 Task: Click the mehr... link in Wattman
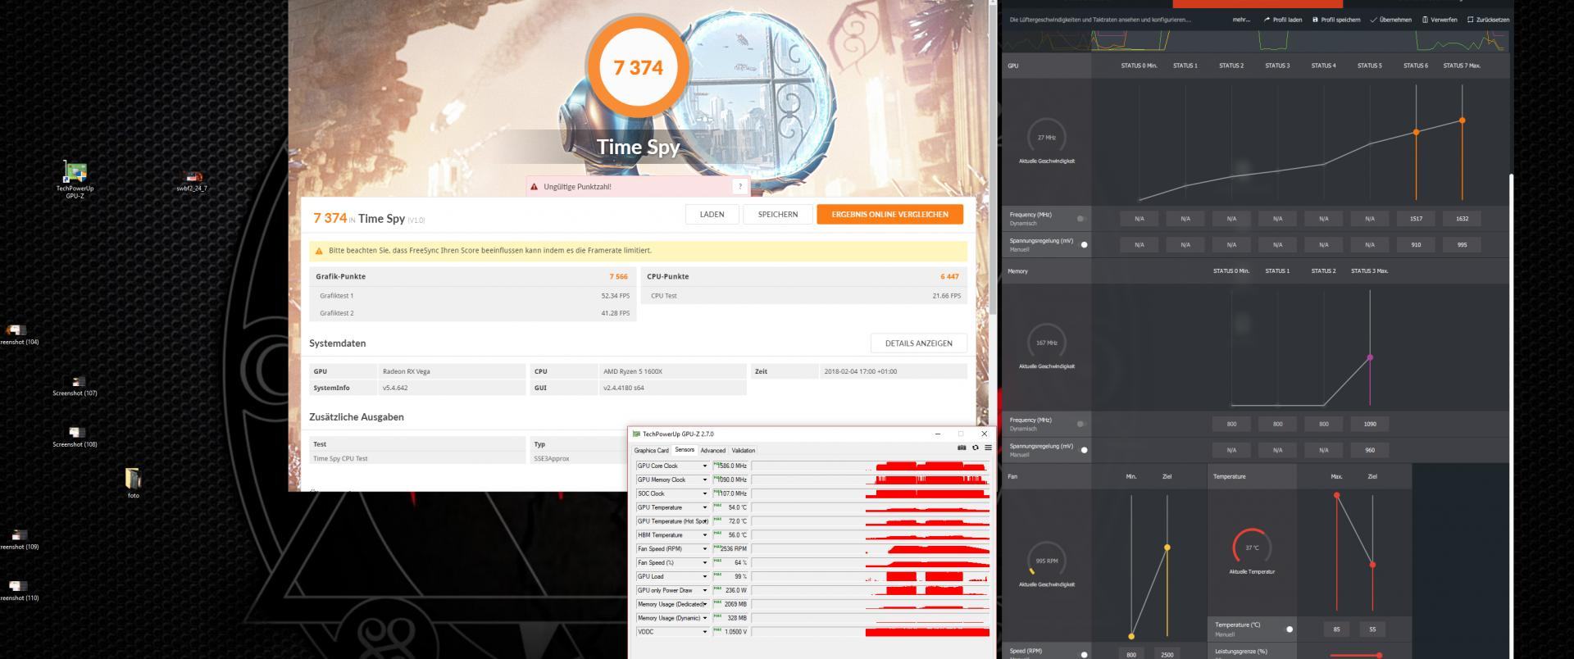(x=1241, y=20)
